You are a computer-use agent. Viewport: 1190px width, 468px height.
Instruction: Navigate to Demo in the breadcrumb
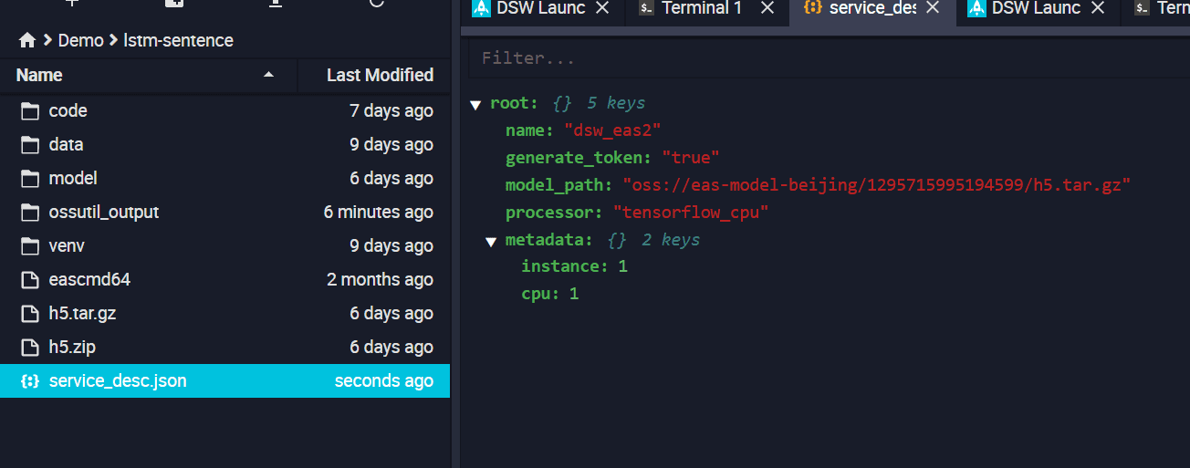point(80,40)
